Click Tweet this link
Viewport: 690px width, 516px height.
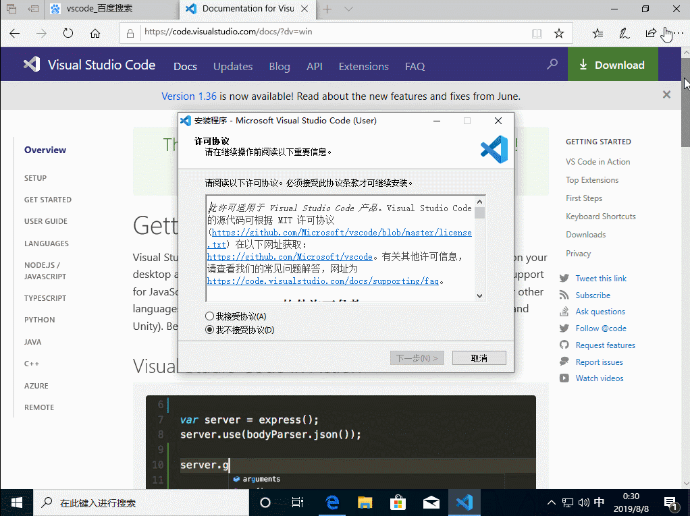(x=601, y=278)
